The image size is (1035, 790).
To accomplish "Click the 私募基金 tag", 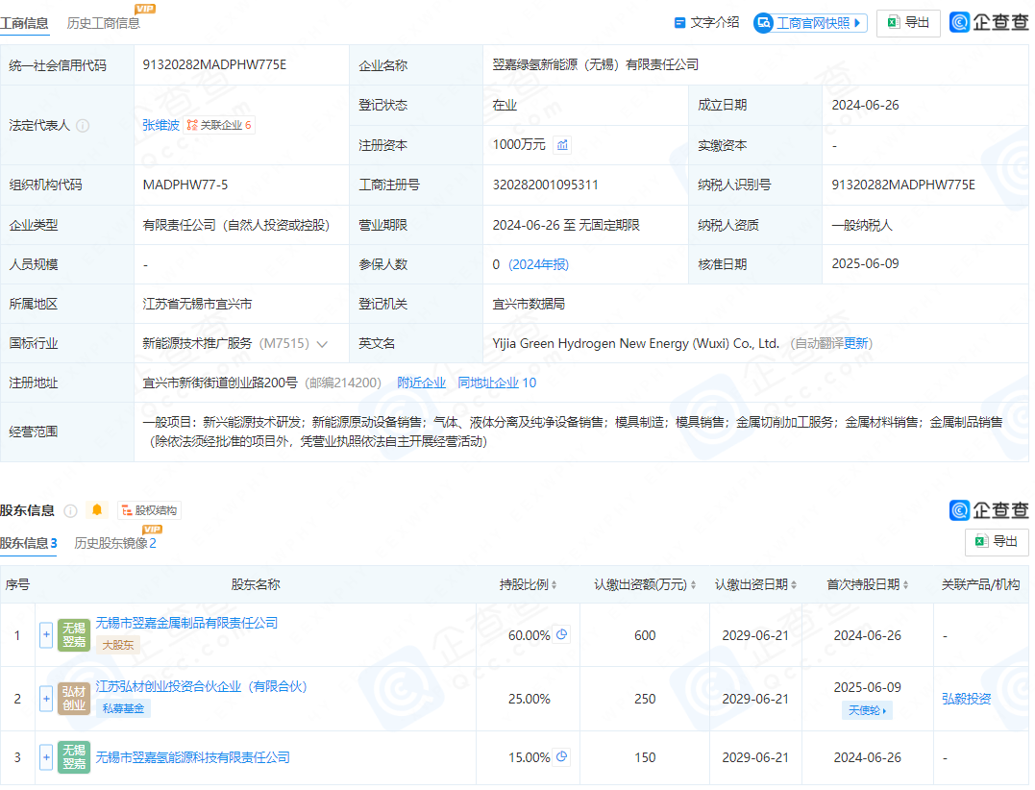I will point(123,708).
